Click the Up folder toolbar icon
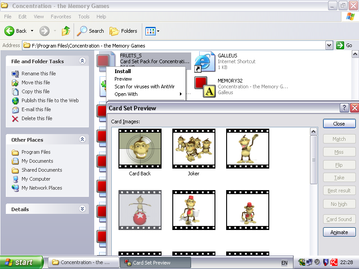The height and width of the screenshot is (269, 359). click(66, 31)
